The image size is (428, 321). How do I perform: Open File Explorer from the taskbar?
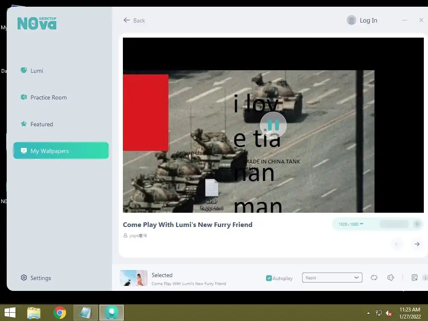(x=34, y=313)
